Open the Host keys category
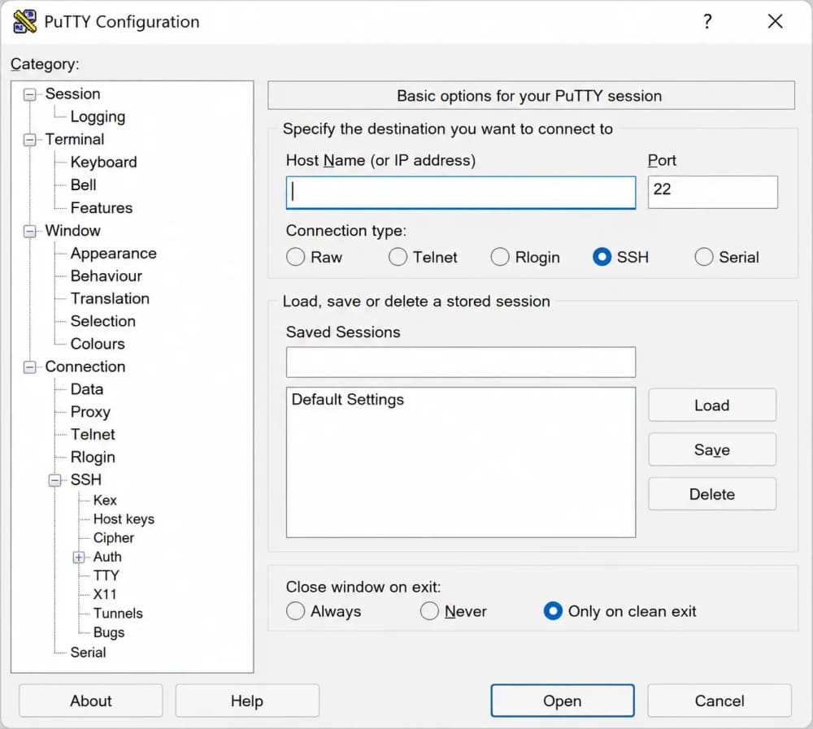Screen dimensions: 813x729 pos(124,519)
